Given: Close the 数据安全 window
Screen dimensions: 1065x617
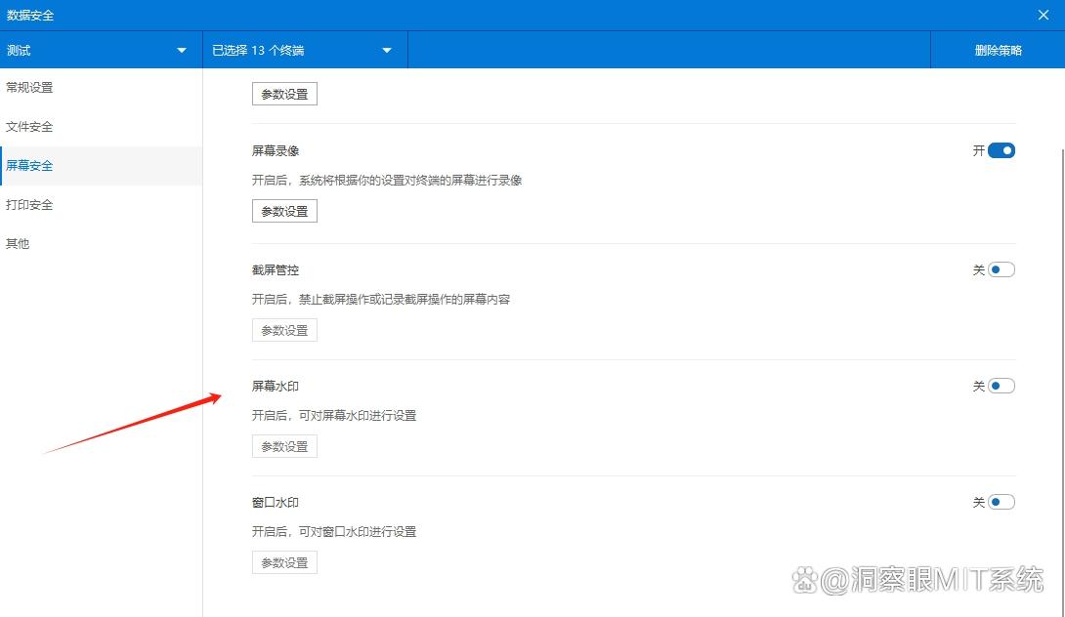Looking at the screenshot, I should pyautogui.click(x=1043, y=15).
